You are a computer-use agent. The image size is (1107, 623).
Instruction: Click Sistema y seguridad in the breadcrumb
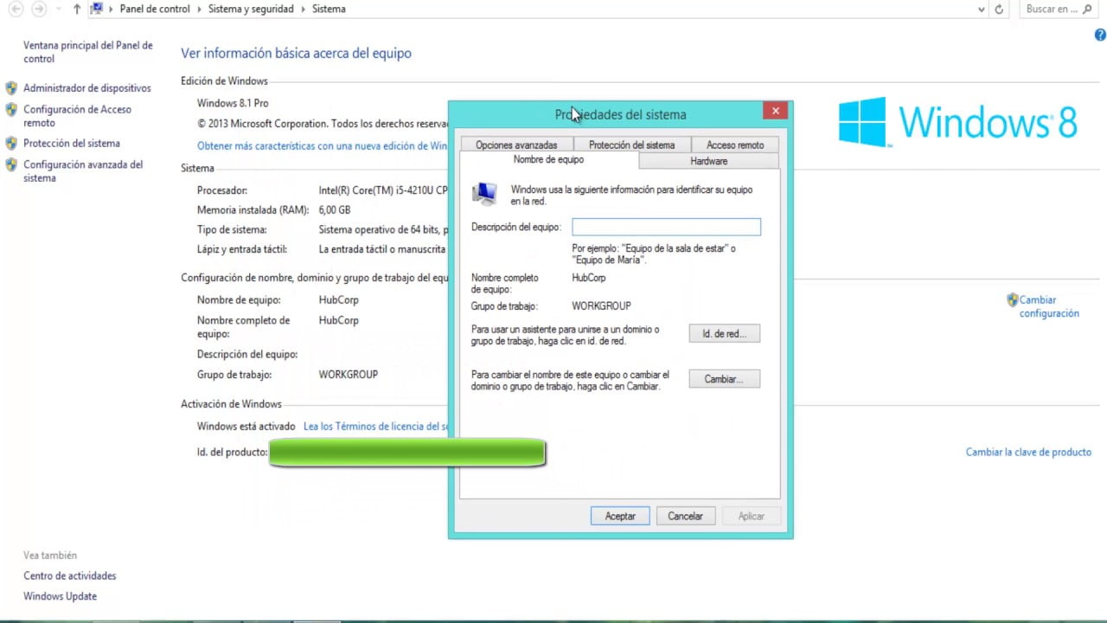(252, 9)
